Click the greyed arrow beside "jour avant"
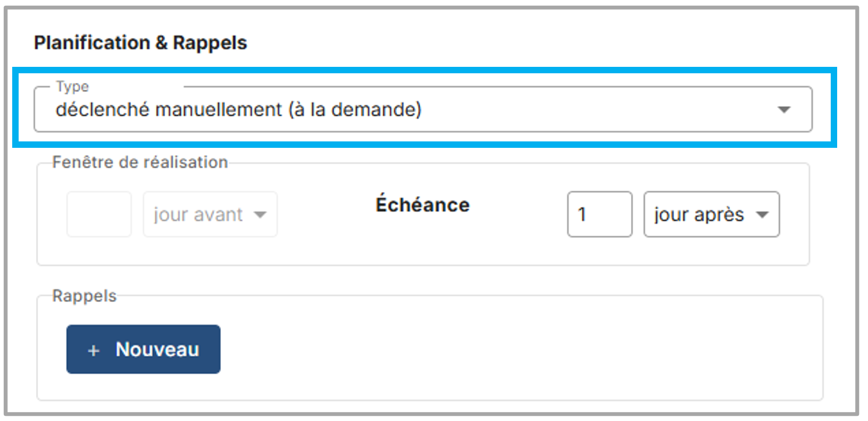Viewport: 868px width, 421px height. [260, 215]
